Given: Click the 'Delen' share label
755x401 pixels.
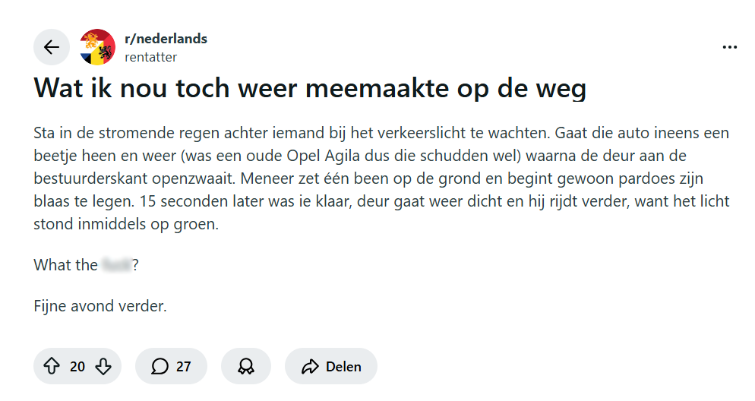Looking at the screenshot, I should 343,367.
